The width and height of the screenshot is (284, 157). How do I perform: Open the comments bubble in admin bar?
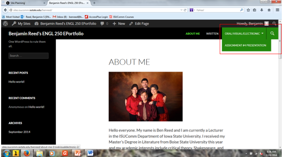(104, 24)
